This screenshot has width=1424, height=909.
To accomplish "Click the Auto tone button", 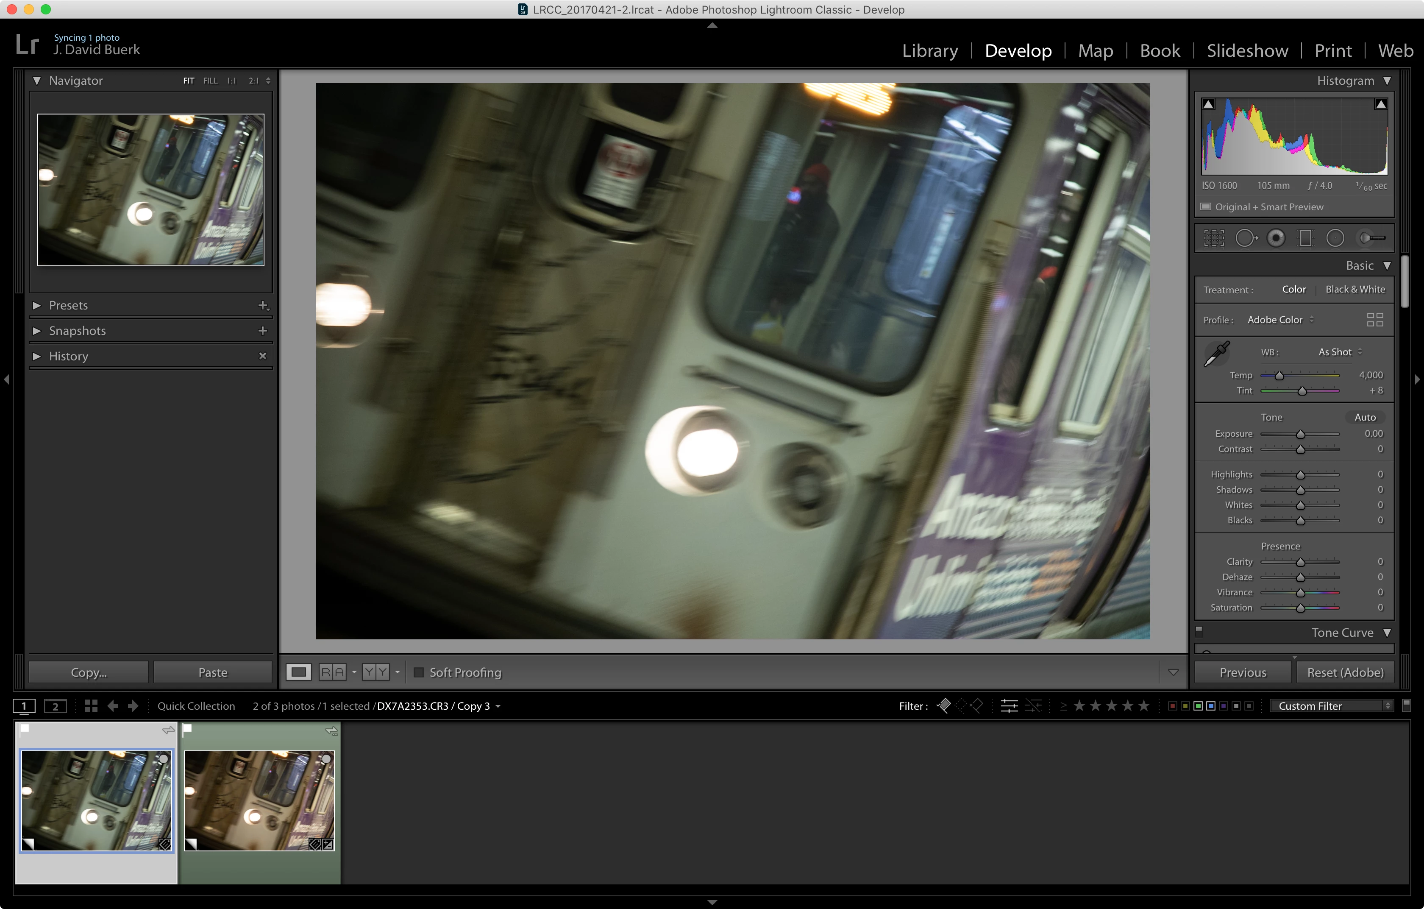I will pos(1365,417).
